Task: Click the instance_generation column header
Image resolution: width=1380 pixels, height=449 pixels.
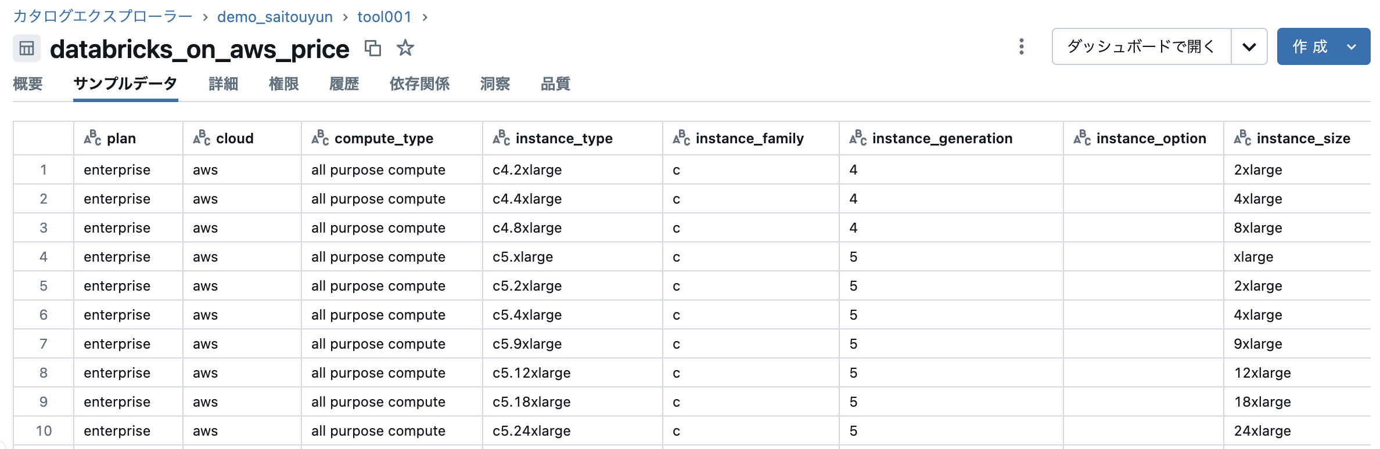Action: coord(942,138)
